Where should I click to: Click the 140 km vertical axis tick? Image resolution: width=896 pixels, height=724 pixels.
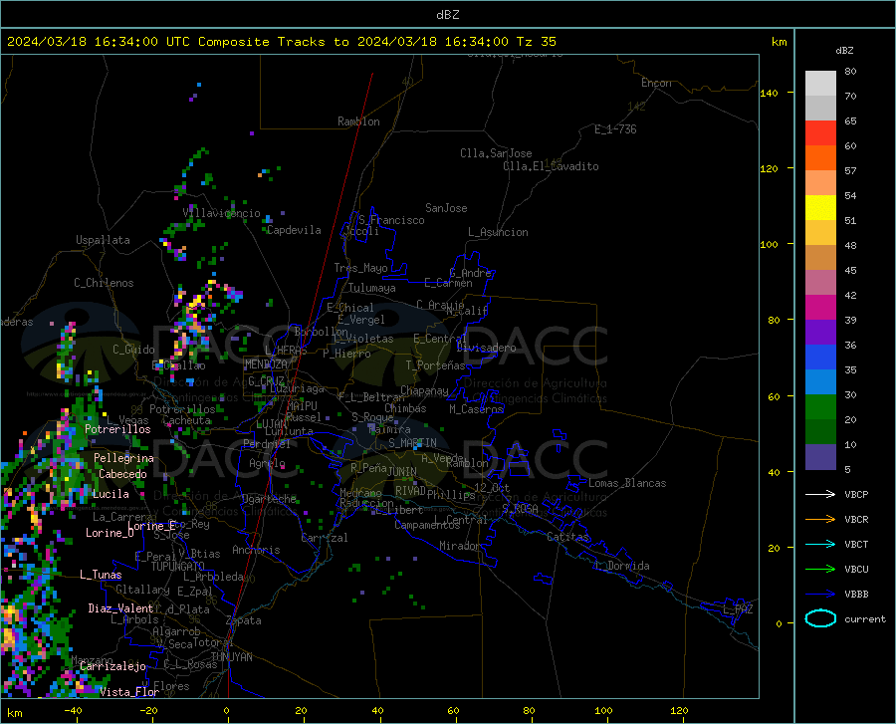pyautogui.click(x=770, y=93)
